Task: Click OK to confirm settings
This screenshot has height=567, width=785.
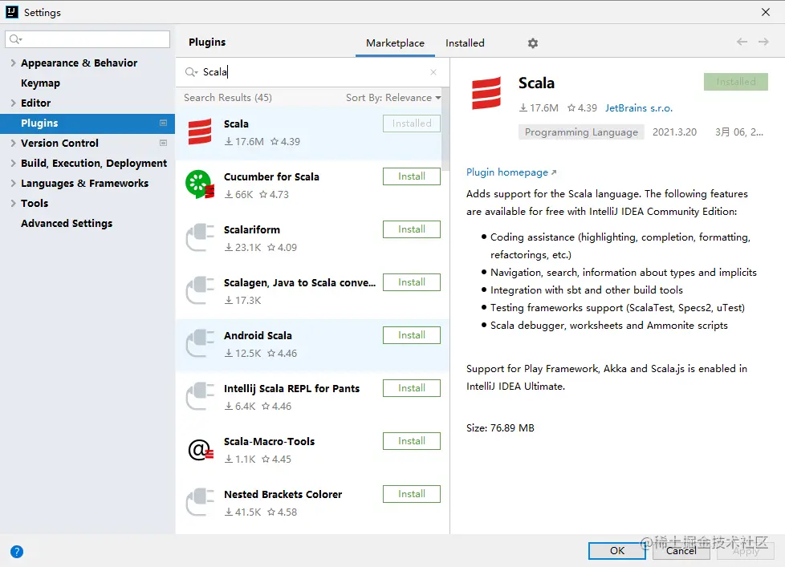Action: coord(616,550)
